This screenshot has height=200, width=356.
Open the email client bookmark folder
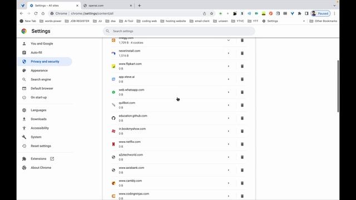199,21
